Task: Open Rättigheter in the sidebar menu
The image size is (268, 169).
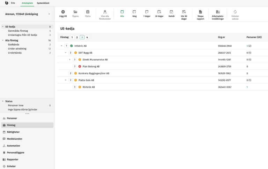Action: coord(13,132)
